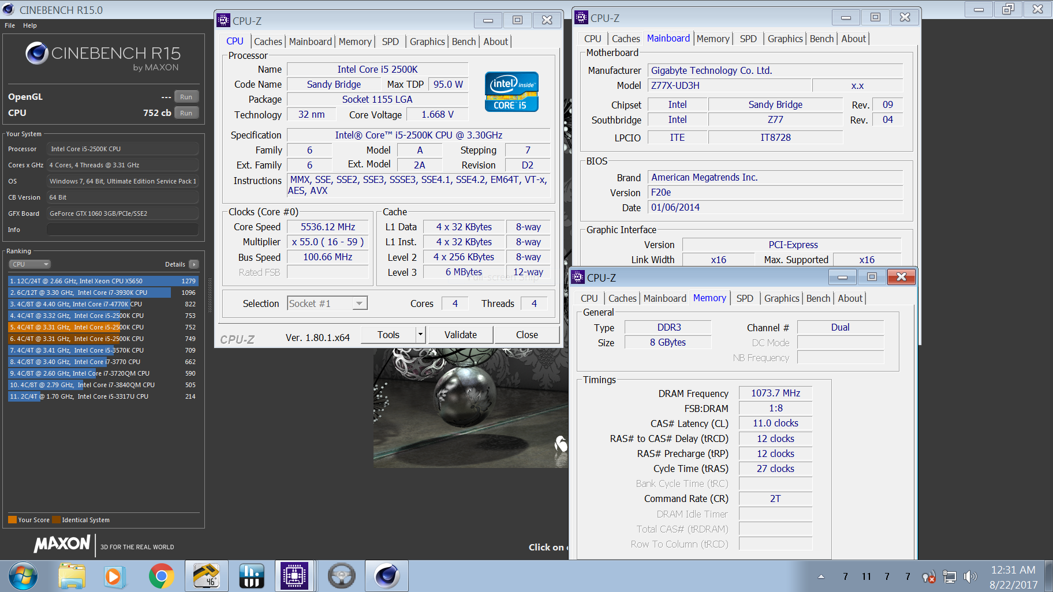Launch Windows Media Player from taskbar
The height and width of the screenshot is (592, 1053).
click(x=115, y=576)
